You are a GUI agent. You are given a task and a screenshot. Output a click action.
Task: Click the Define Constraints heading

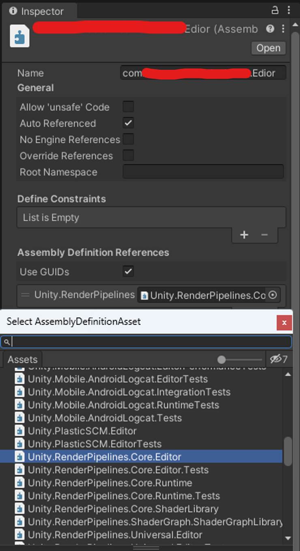62,199
